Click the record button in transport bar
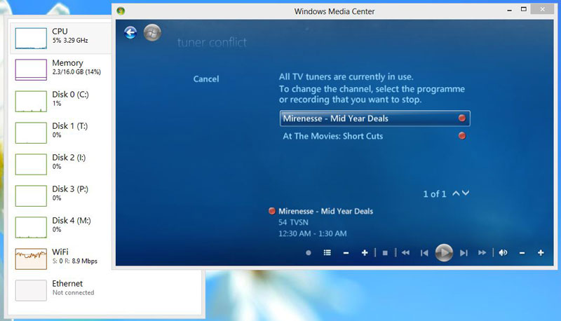 point(309,253)
